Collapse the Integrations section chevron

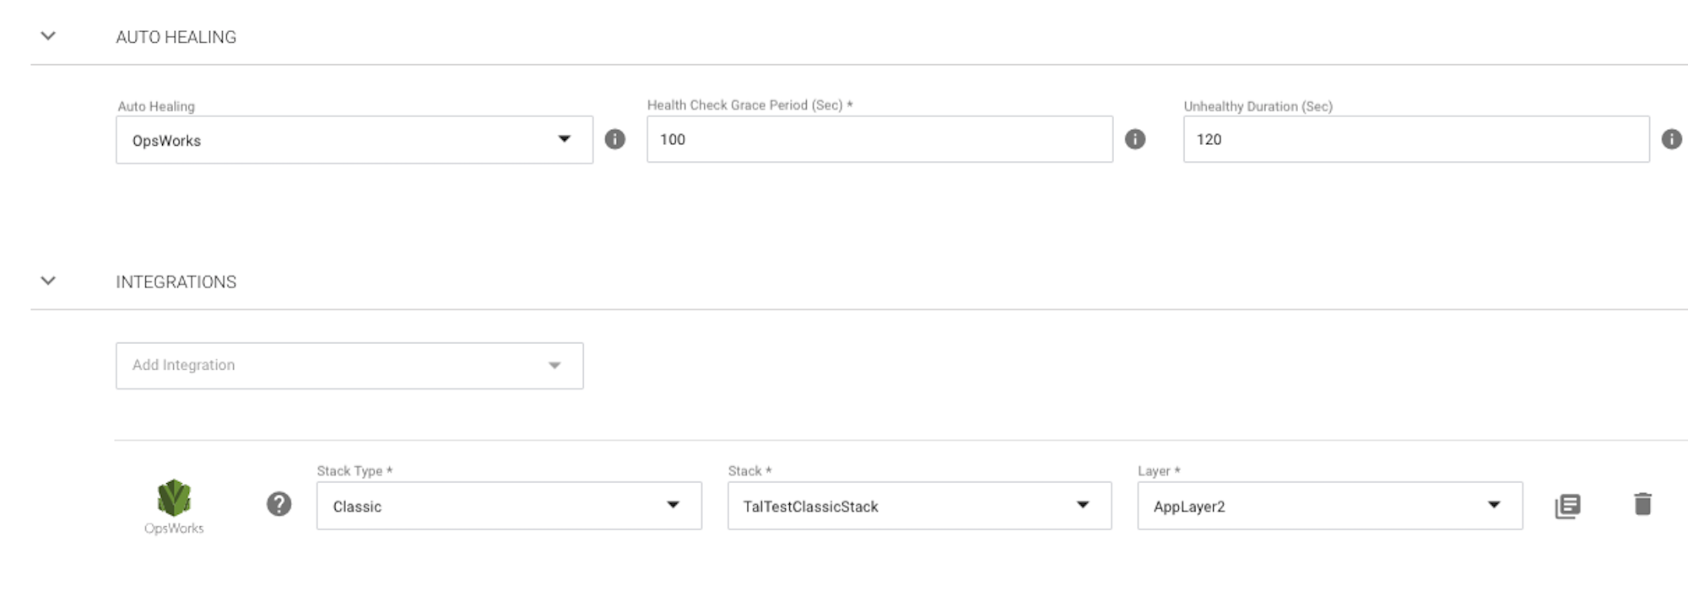click(48, 281)
